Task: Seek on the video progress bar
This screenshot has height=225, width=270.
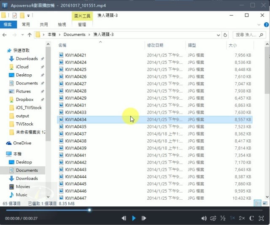Action: (134, 210)
